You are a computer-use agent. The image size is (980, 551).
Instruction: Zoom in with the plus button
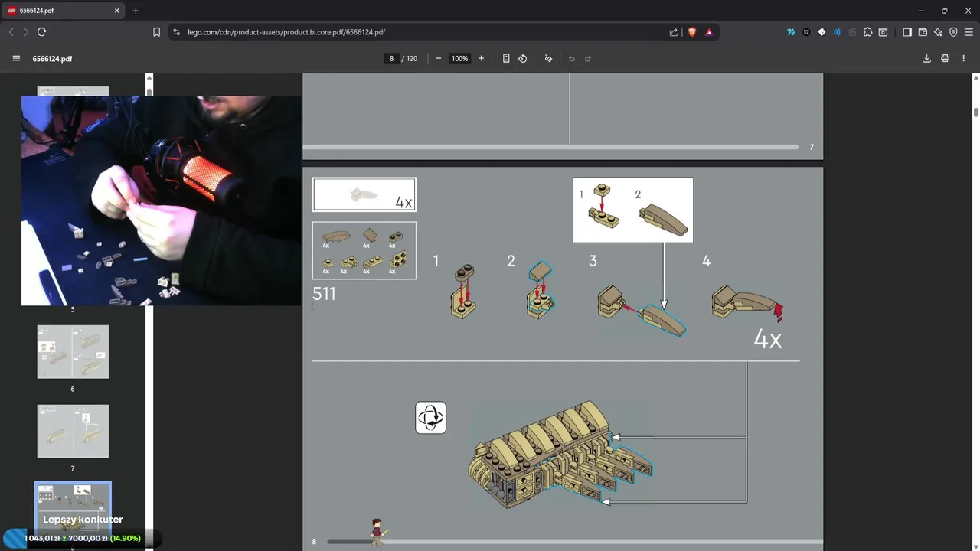pos(481,59)
